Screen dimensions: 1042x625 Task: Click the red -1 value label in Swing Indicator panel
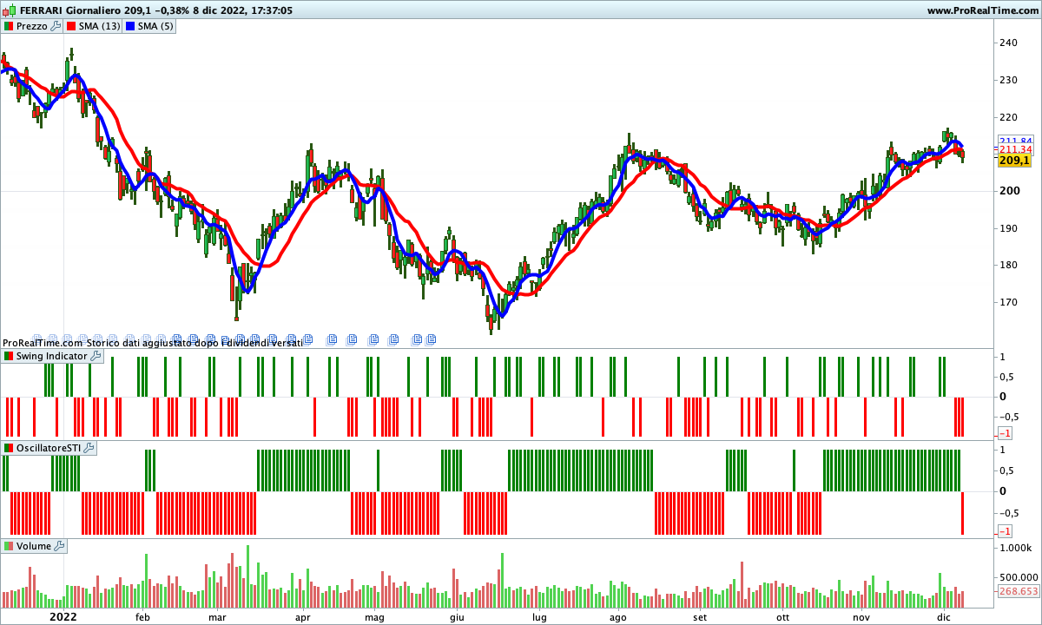pyautogui.click(x=1005, y=433)
